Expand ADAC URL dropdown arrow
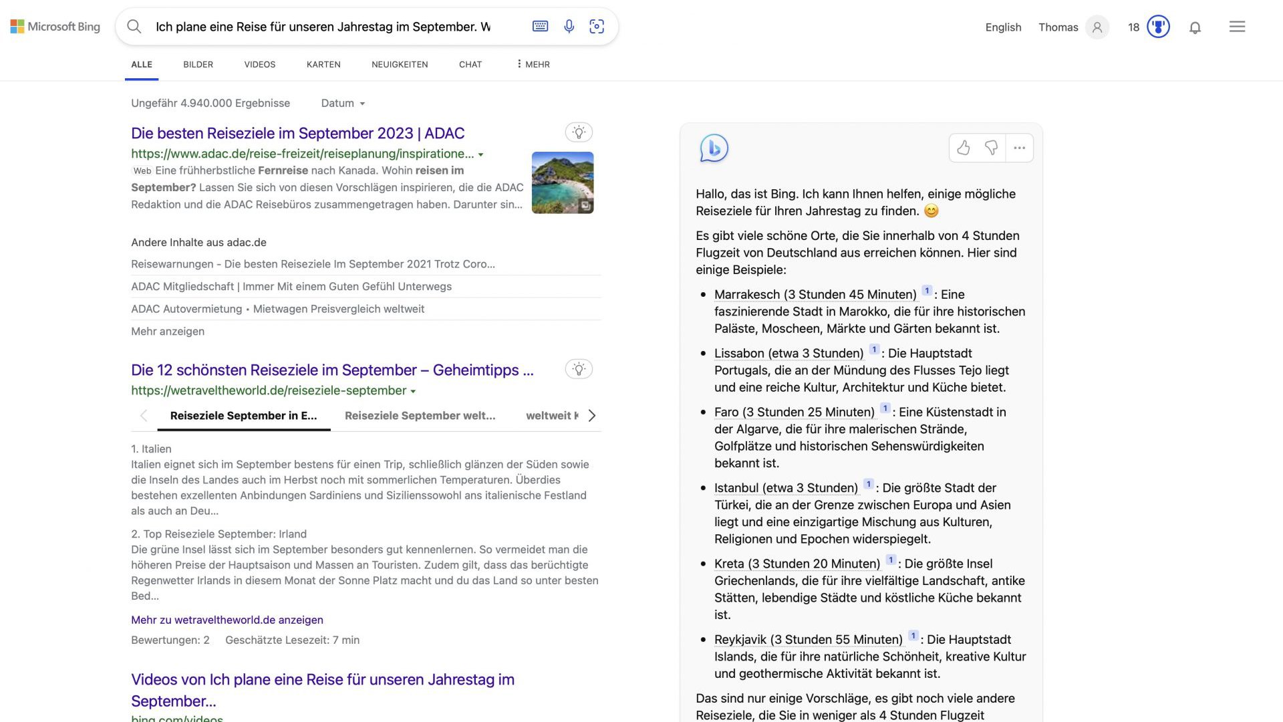 pos(480,154)
